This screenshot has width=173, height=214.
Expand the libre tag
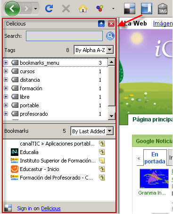[x=6, y=97]
